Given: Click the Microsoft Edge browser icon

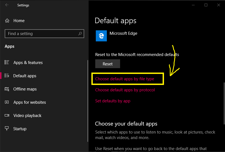Looking at the screenshot, I should click(101, 36).
